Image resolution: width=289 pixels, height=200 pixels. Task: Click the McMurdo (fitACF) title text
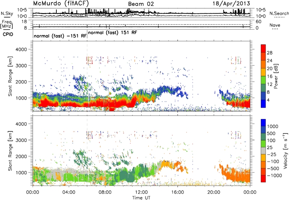[x=61, y=4]
